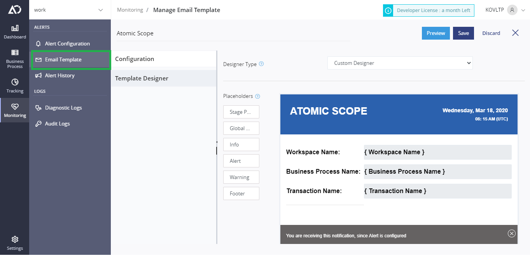This screenshot has height=256, width=530.
Task: Click the stethoscope icon beside Diagnostic Logs
Action: [x=38, y=108]
